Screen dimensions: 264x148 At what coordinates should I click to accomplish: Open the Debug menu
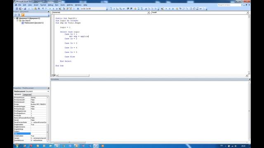point(50,5)
